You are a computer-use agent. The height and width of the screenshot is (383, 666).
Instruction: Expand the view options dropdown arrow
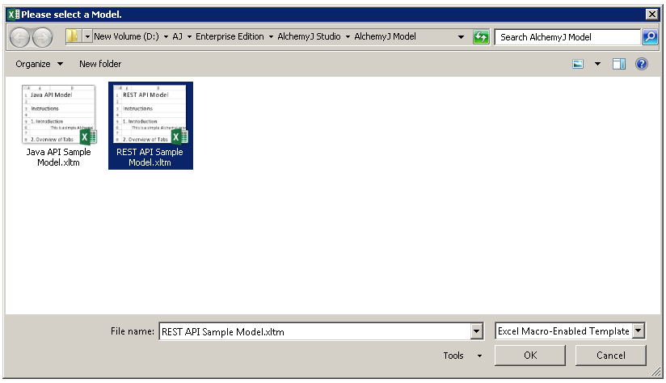[x=599, y=64]
